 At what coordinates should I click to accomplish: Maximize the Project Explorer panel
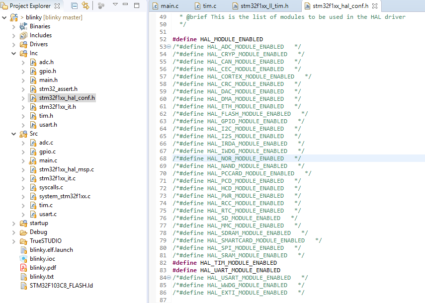(137, 5)
